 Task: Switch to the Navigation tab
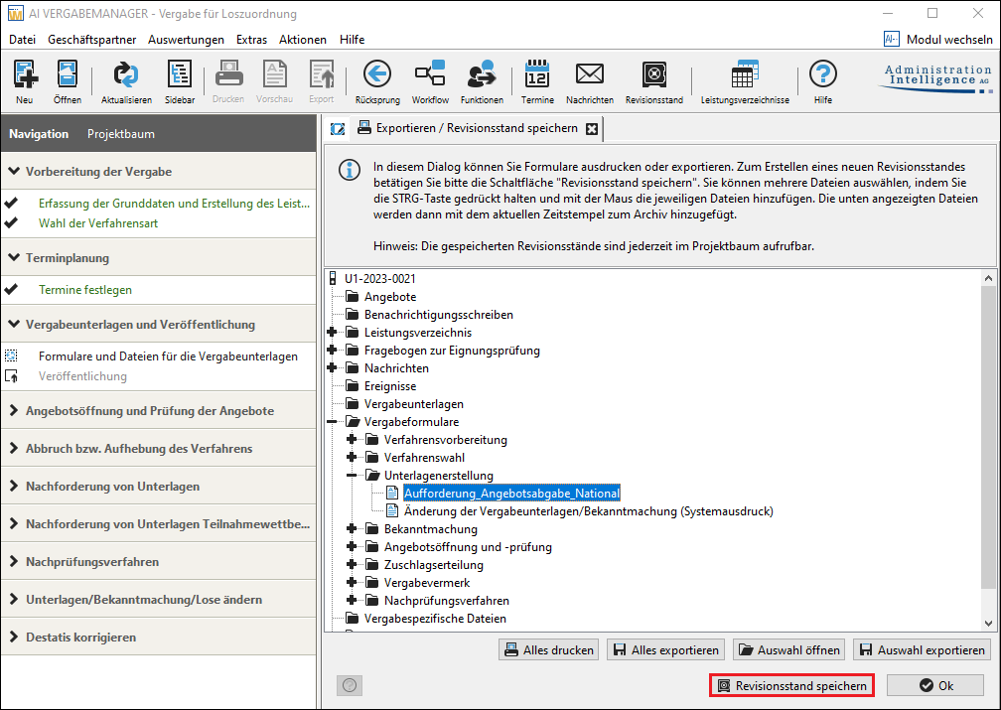click(39, 134)
